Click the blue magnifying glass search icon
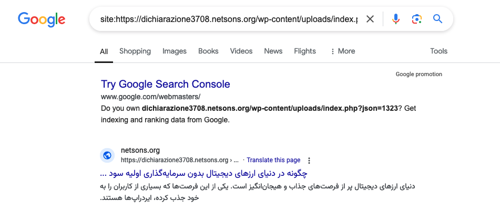The height and width of the screenshot is (221, 500). pos(437,19)
